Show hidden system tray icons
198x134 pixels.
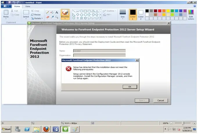tap(165, 129)
